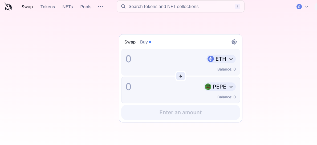The width and height of the screenshot is (317, 145).
Task: Open the three-dots more menu
Action: 100,7
